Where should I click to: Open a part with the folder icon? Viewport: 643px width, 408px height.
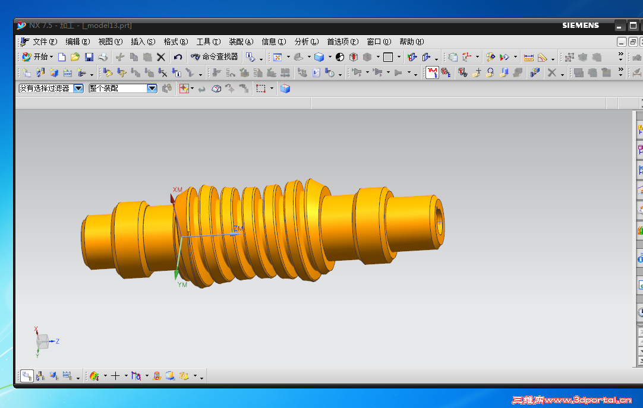pyautogui.click(x=75, y=57)
